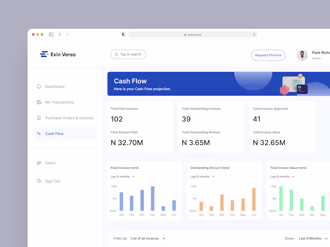Expand Outstanding Amount trend Last 6 months dropdown
330x247 pixels.
click(x=202, y=177)
